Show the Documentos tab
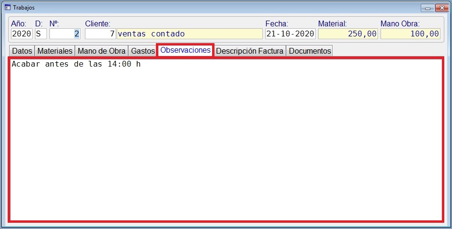 tap(309, 51)
